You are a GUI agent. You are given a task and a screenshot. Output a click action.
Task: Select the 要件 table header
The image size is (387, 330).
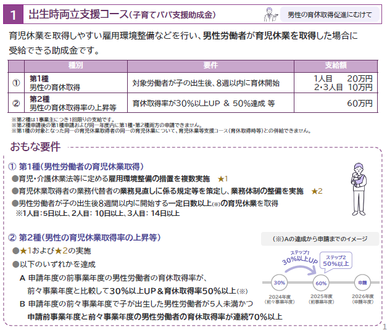point(210,65)
